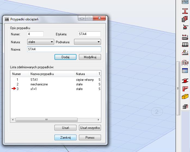
Task: Click the list's left scroll arrow
Action: coord(13,120)
